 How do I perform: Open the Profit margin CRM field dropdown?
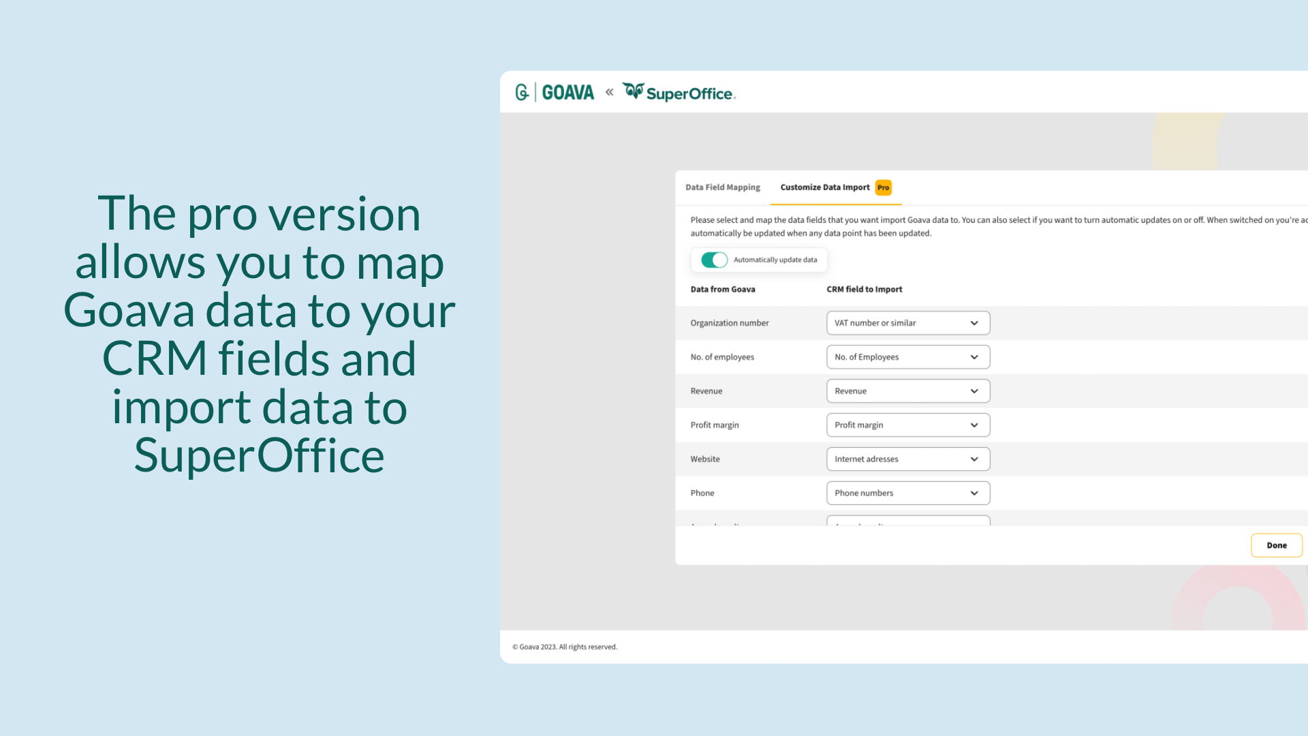(x=908, y=425)
